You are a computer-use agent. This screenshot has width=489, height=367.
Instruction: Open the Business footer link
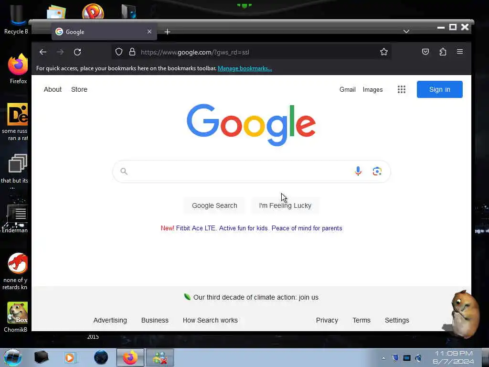(155, 320)
